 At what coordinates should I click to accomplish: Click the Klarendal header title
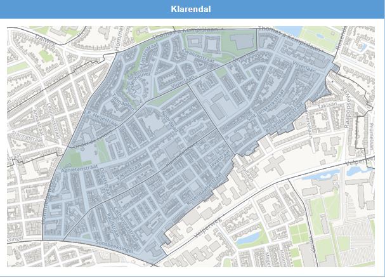tap(191, 10)
